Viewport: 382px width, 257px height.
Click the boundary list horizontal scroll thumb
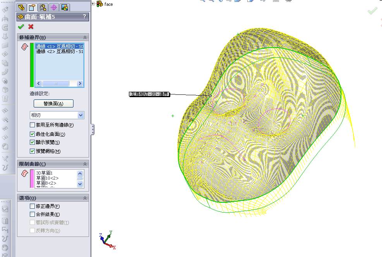[56, 83]
